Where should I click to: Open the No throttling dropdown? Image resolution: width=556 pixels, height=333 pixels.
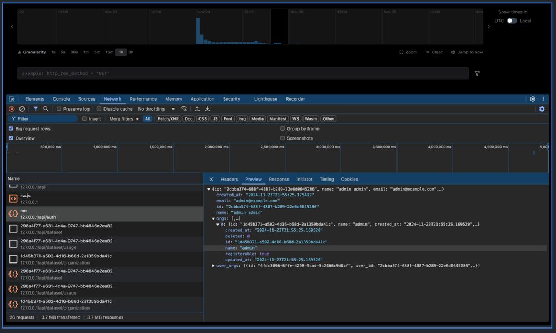(156, 109)
